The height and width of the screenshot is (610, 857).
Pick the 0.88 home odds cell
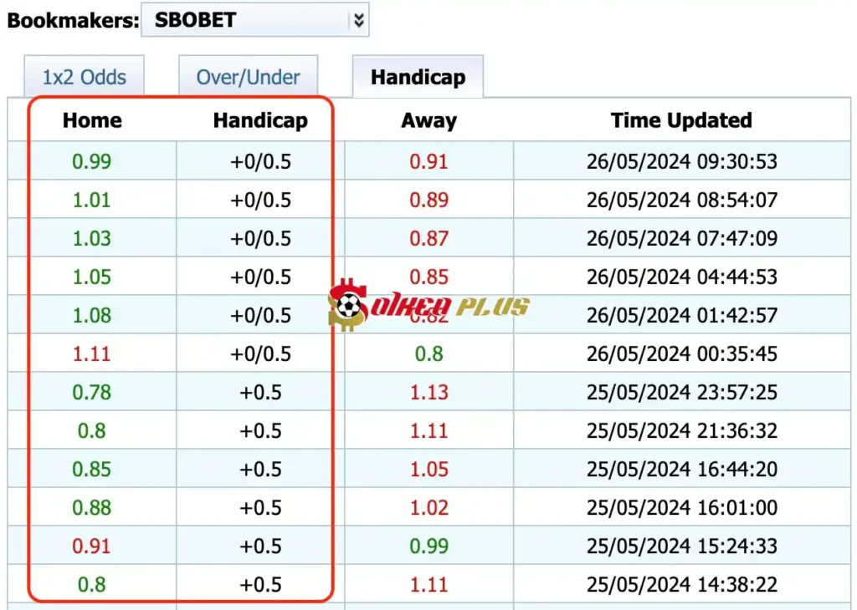[92, 507]
